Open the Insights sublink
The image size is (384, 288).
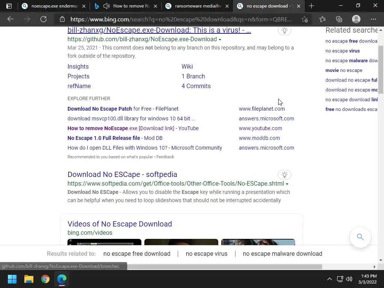tap(78, 66)
